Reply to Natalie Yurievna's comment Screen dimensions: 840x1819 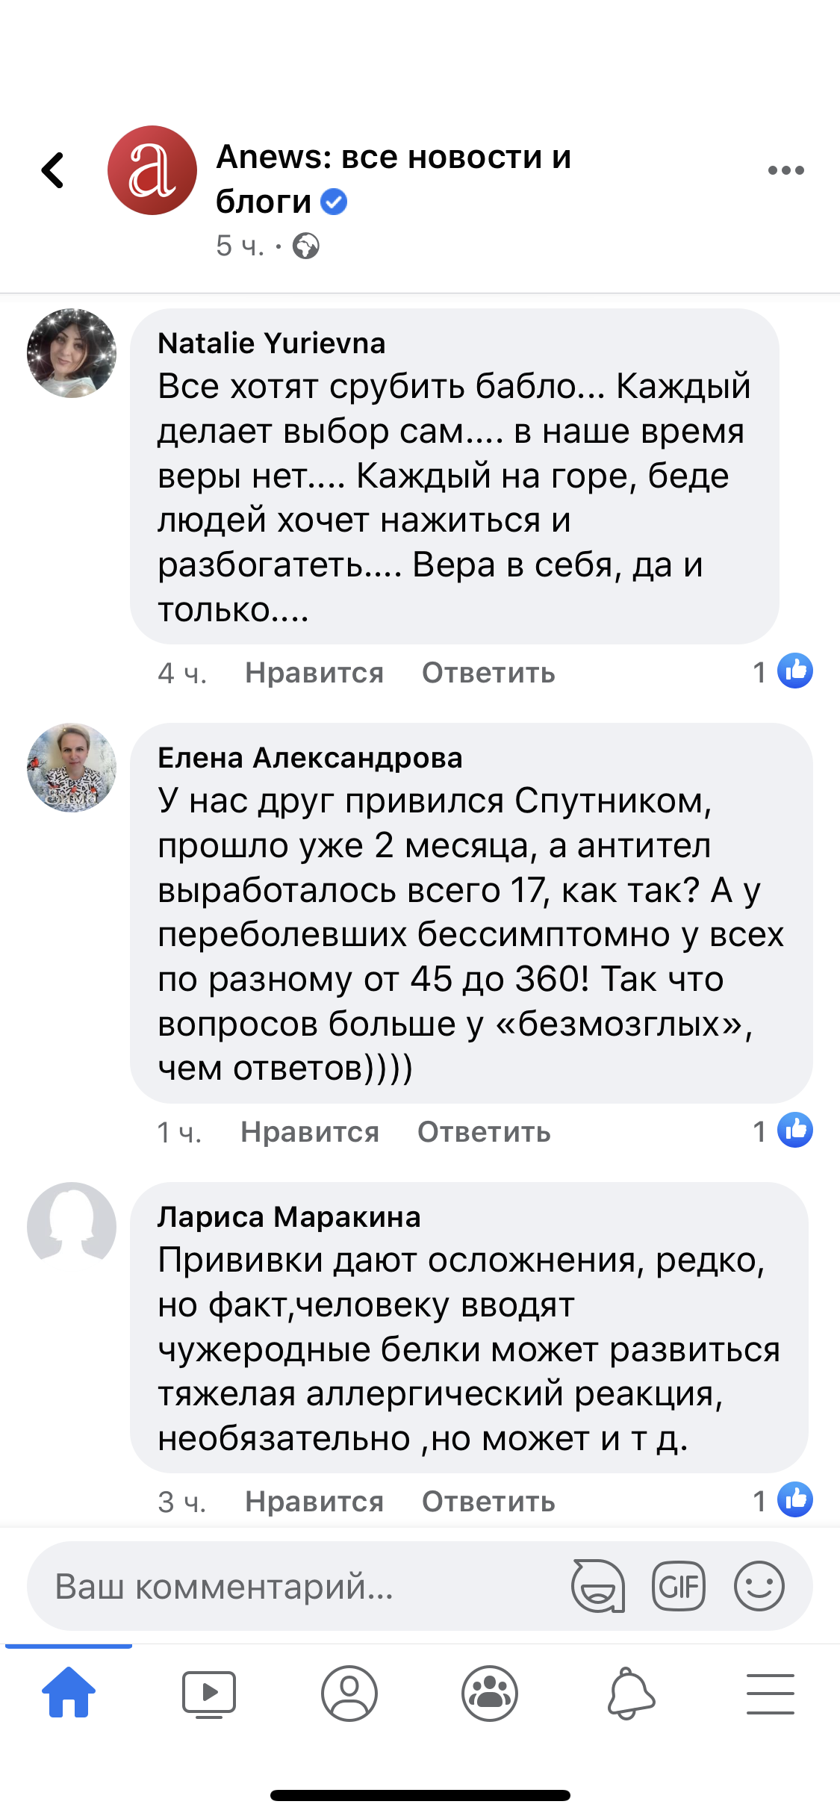[x=488, y=673]
